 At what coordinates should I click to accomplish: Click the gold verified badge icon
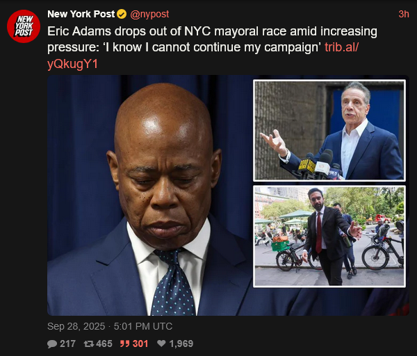[122, 14]
